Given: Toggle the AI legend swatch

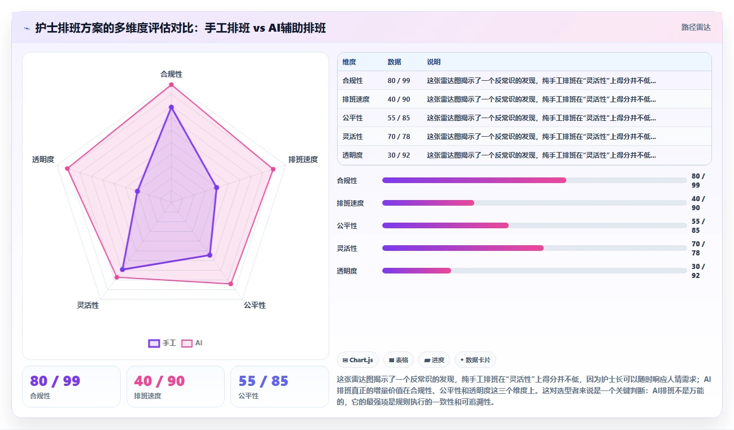Looking at the screenshot, I should (187, 343).
